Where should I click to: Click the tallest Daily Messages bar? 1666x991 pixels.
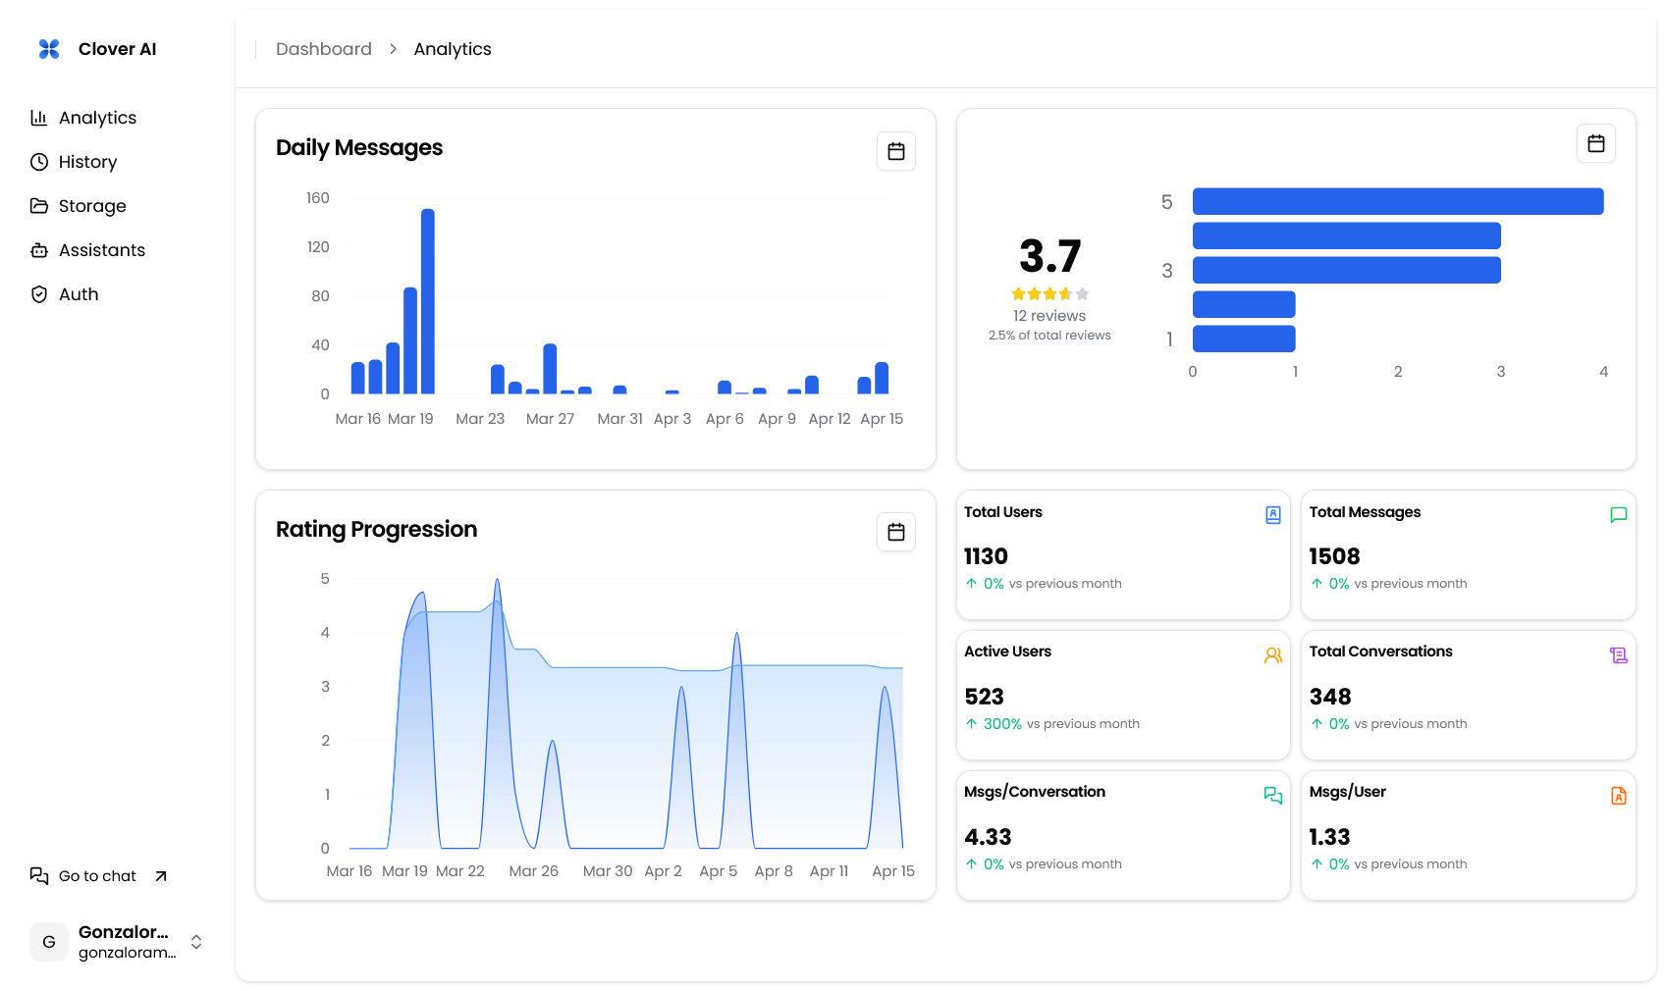pyautogui.click(x=428, y=301)
